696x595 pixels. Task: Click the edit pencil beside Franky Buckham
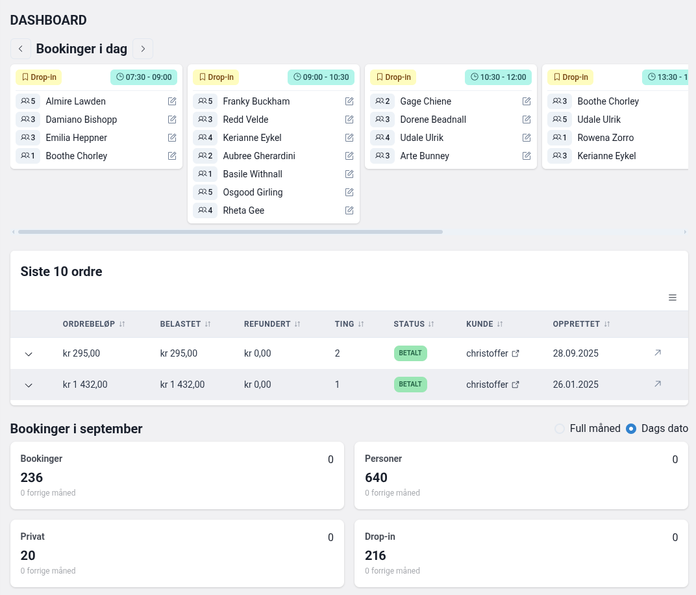349,101
